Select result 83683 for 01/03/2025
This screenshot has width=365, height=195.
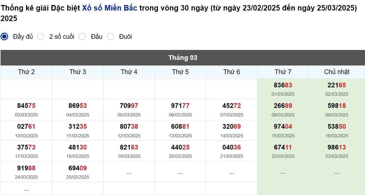283,85
